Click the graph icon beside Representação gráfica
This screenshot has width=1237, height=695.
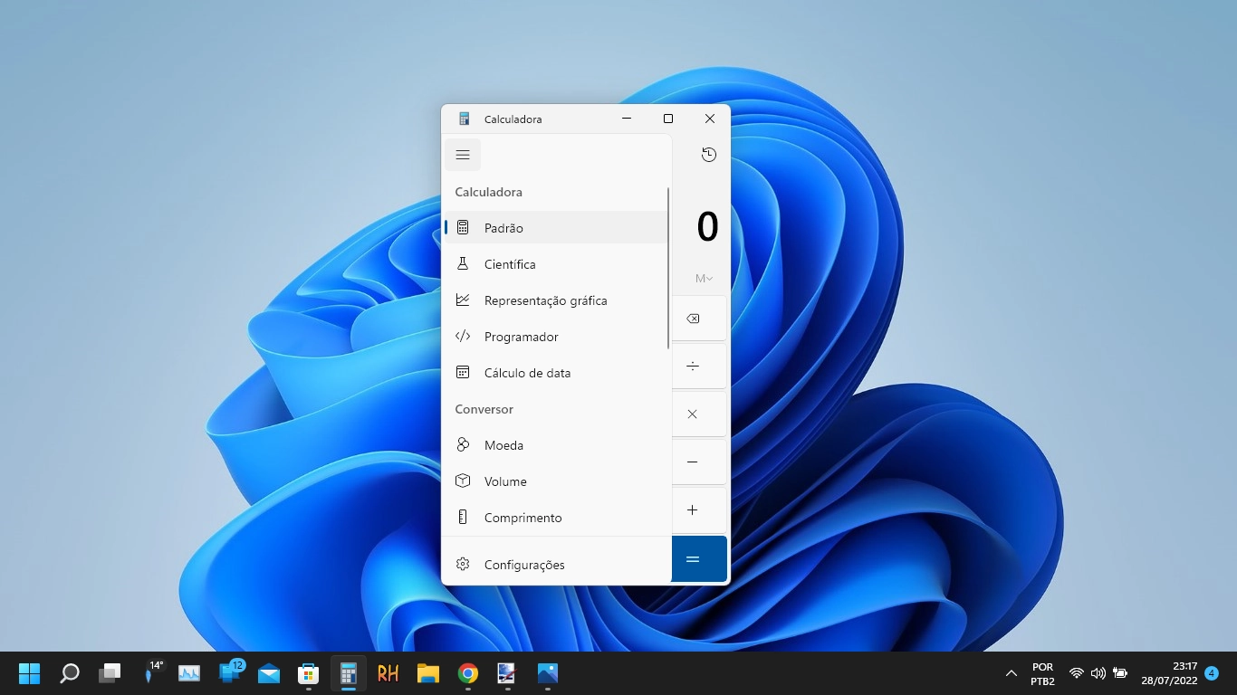463,300
